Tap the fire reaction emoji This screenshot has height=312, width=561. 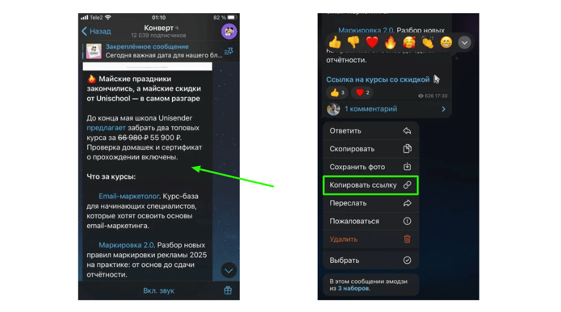coord(390,42)
